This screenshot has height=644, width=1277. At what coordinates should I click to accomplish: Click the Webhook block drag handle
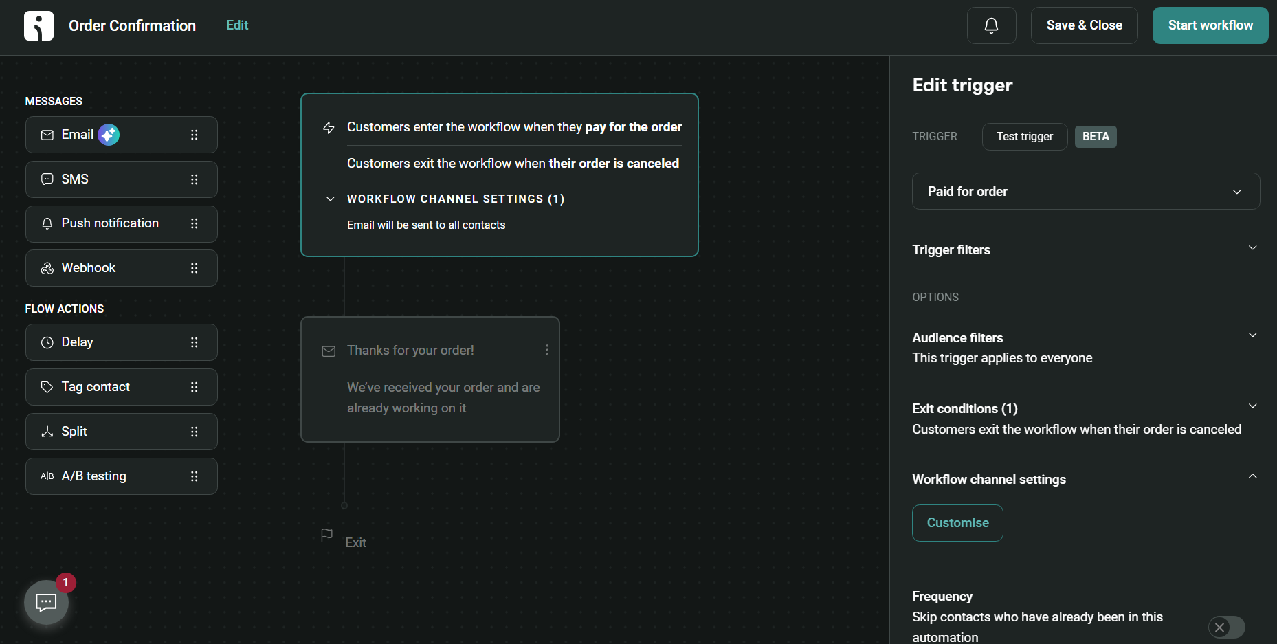click(195, 268)
